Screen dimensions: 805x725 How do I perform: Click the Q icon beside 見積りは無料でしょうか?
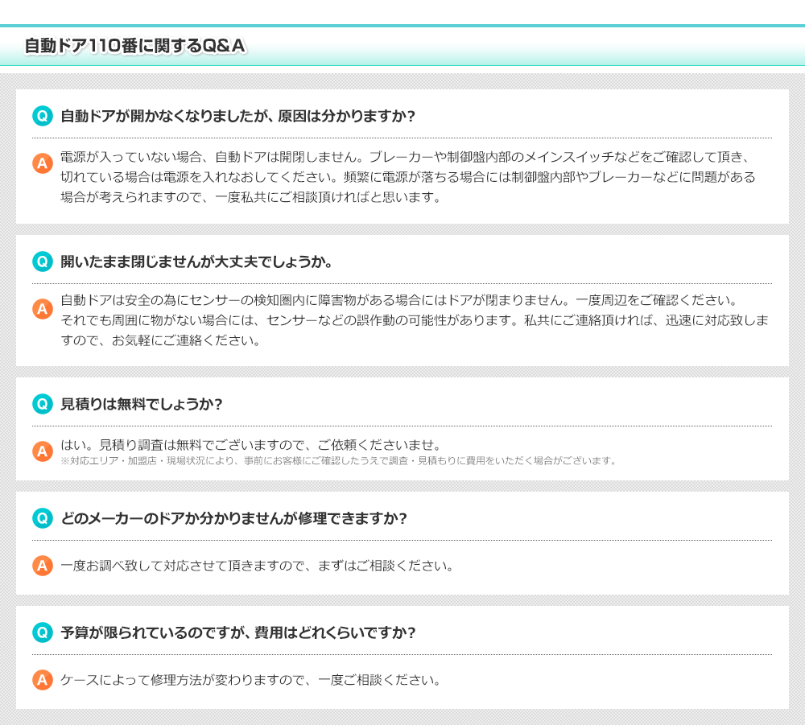[x=43, y=404]
